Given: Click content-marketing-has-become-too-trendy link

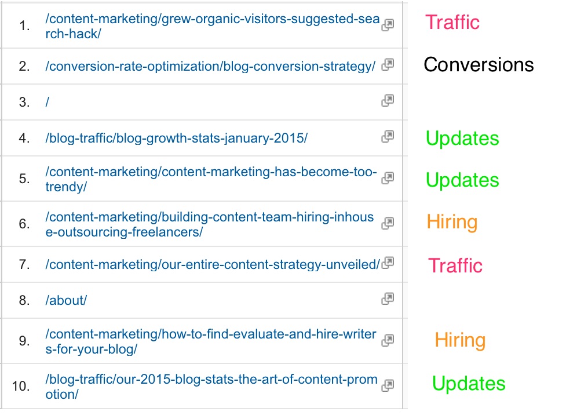Looking at the screenshot, I should (x=211, y=179).
